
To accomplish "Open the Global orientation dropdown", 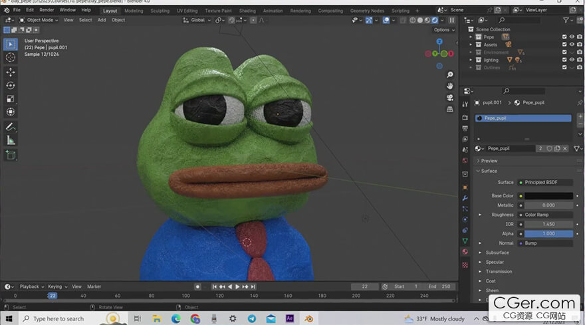I will (x=197, y=20).
